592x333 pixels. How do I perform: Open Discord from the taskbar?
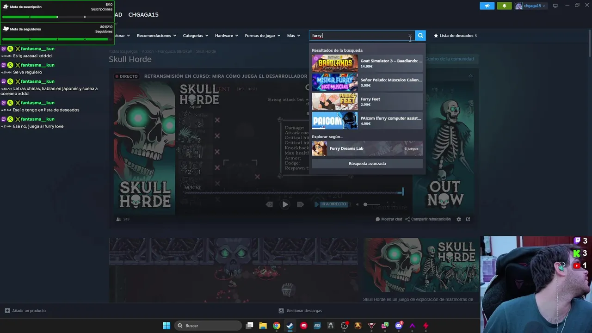point(399,326)
